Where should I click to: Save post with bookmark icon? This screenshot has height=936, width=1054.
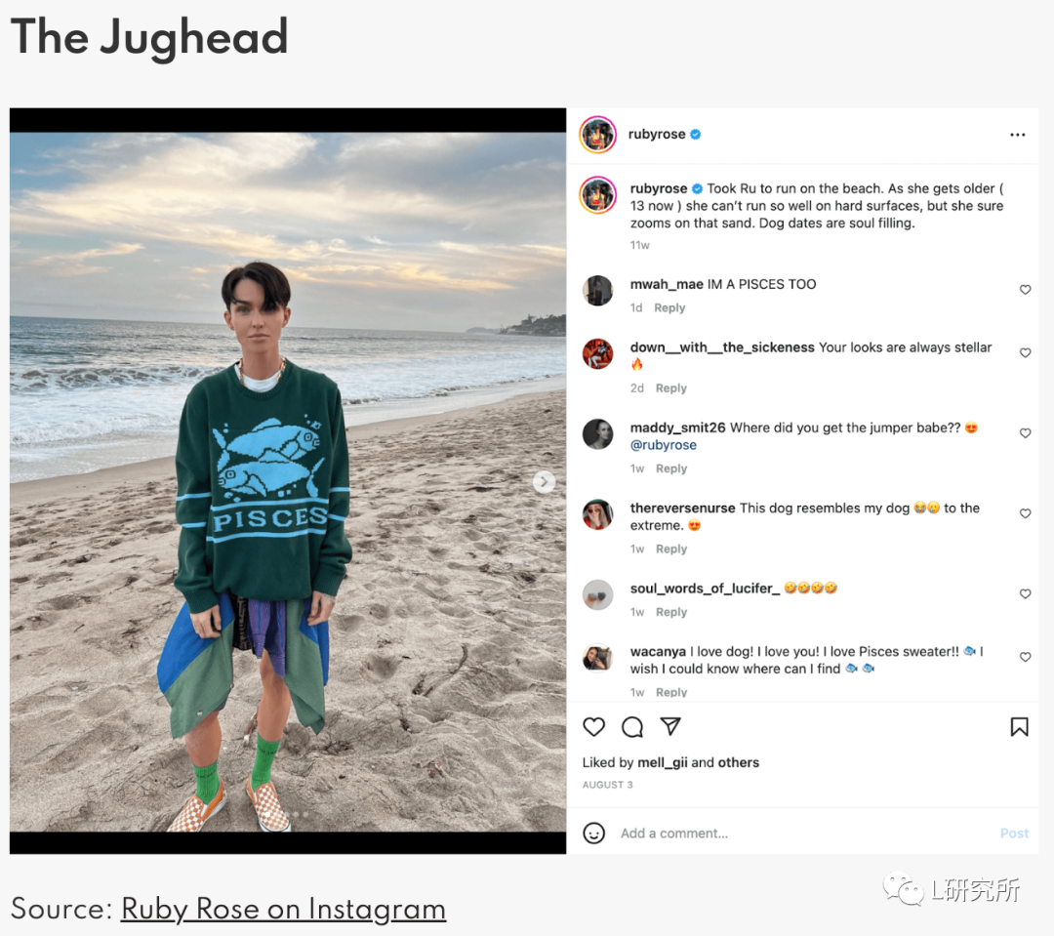[1019, 727]
